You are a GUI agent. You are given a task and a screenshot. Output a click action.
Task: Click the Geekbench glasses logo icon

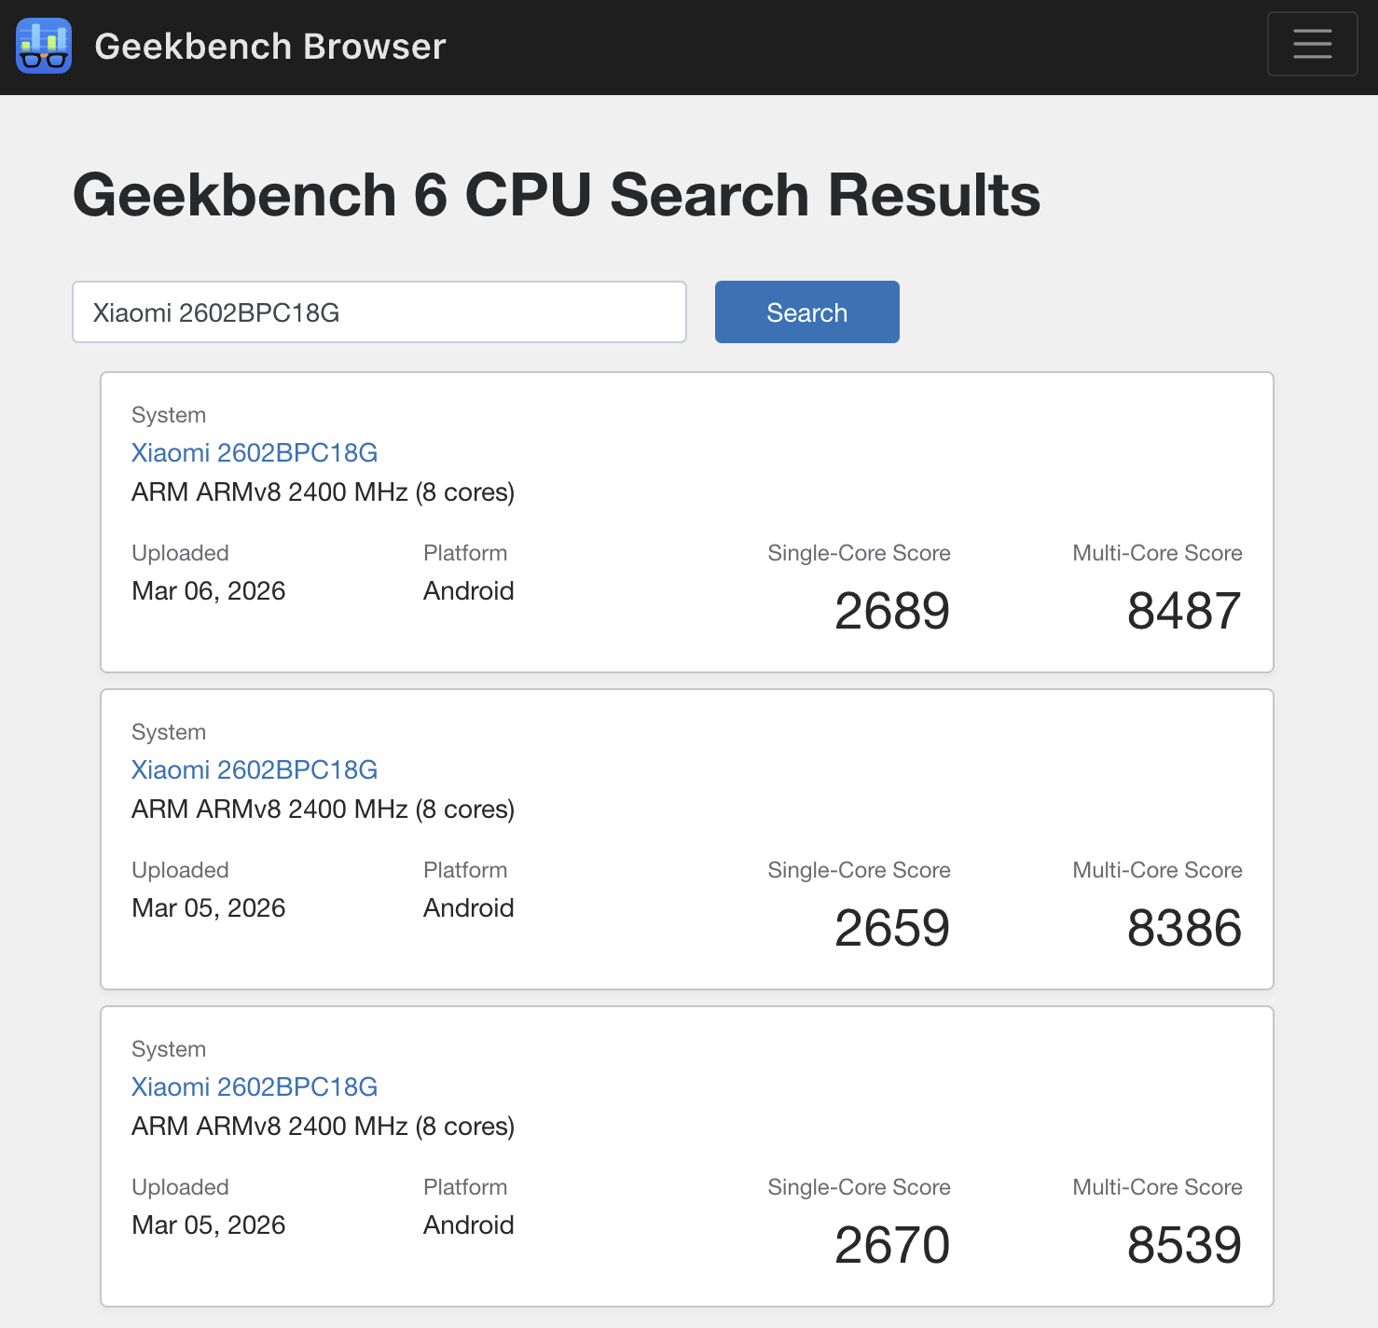(x=44, y=46)
